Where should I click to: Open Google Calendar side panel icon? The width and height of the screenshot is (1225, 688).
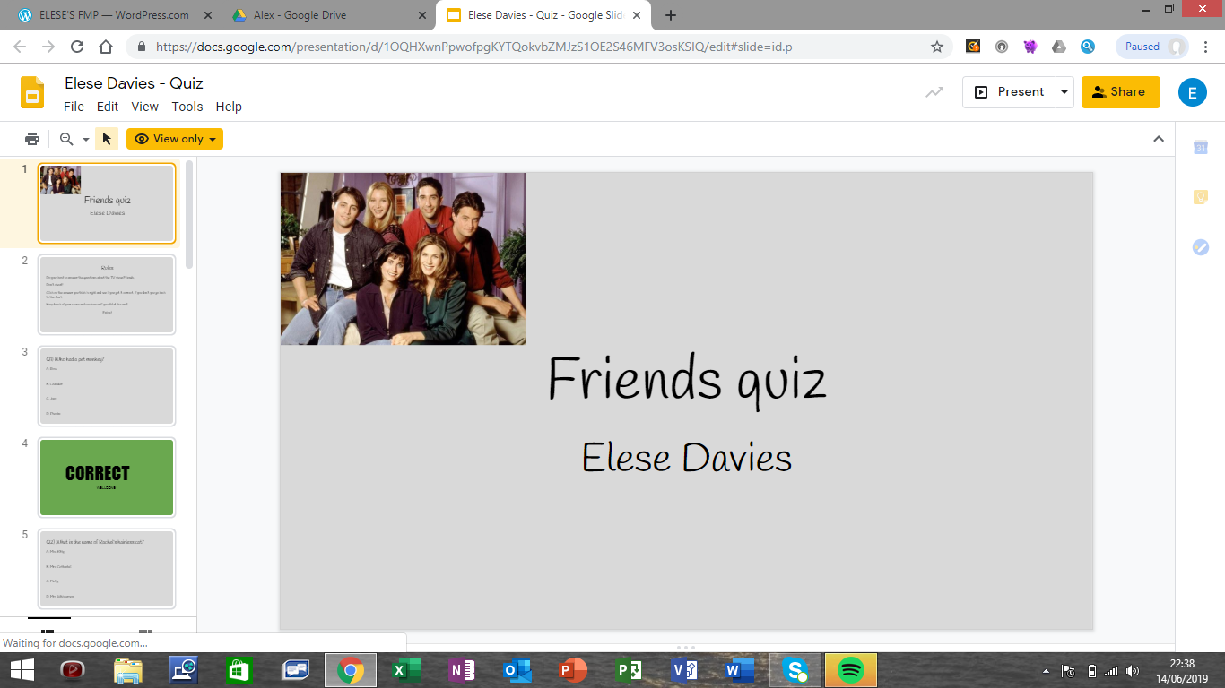[x=1201, y=148]
